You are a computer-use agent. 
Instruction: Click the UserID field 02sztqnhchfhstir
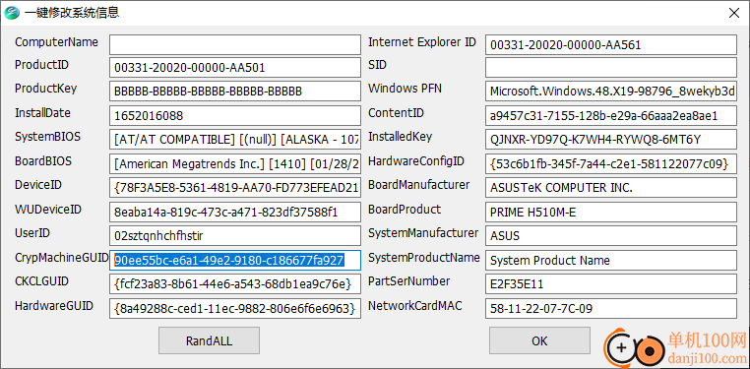(235, 235)
